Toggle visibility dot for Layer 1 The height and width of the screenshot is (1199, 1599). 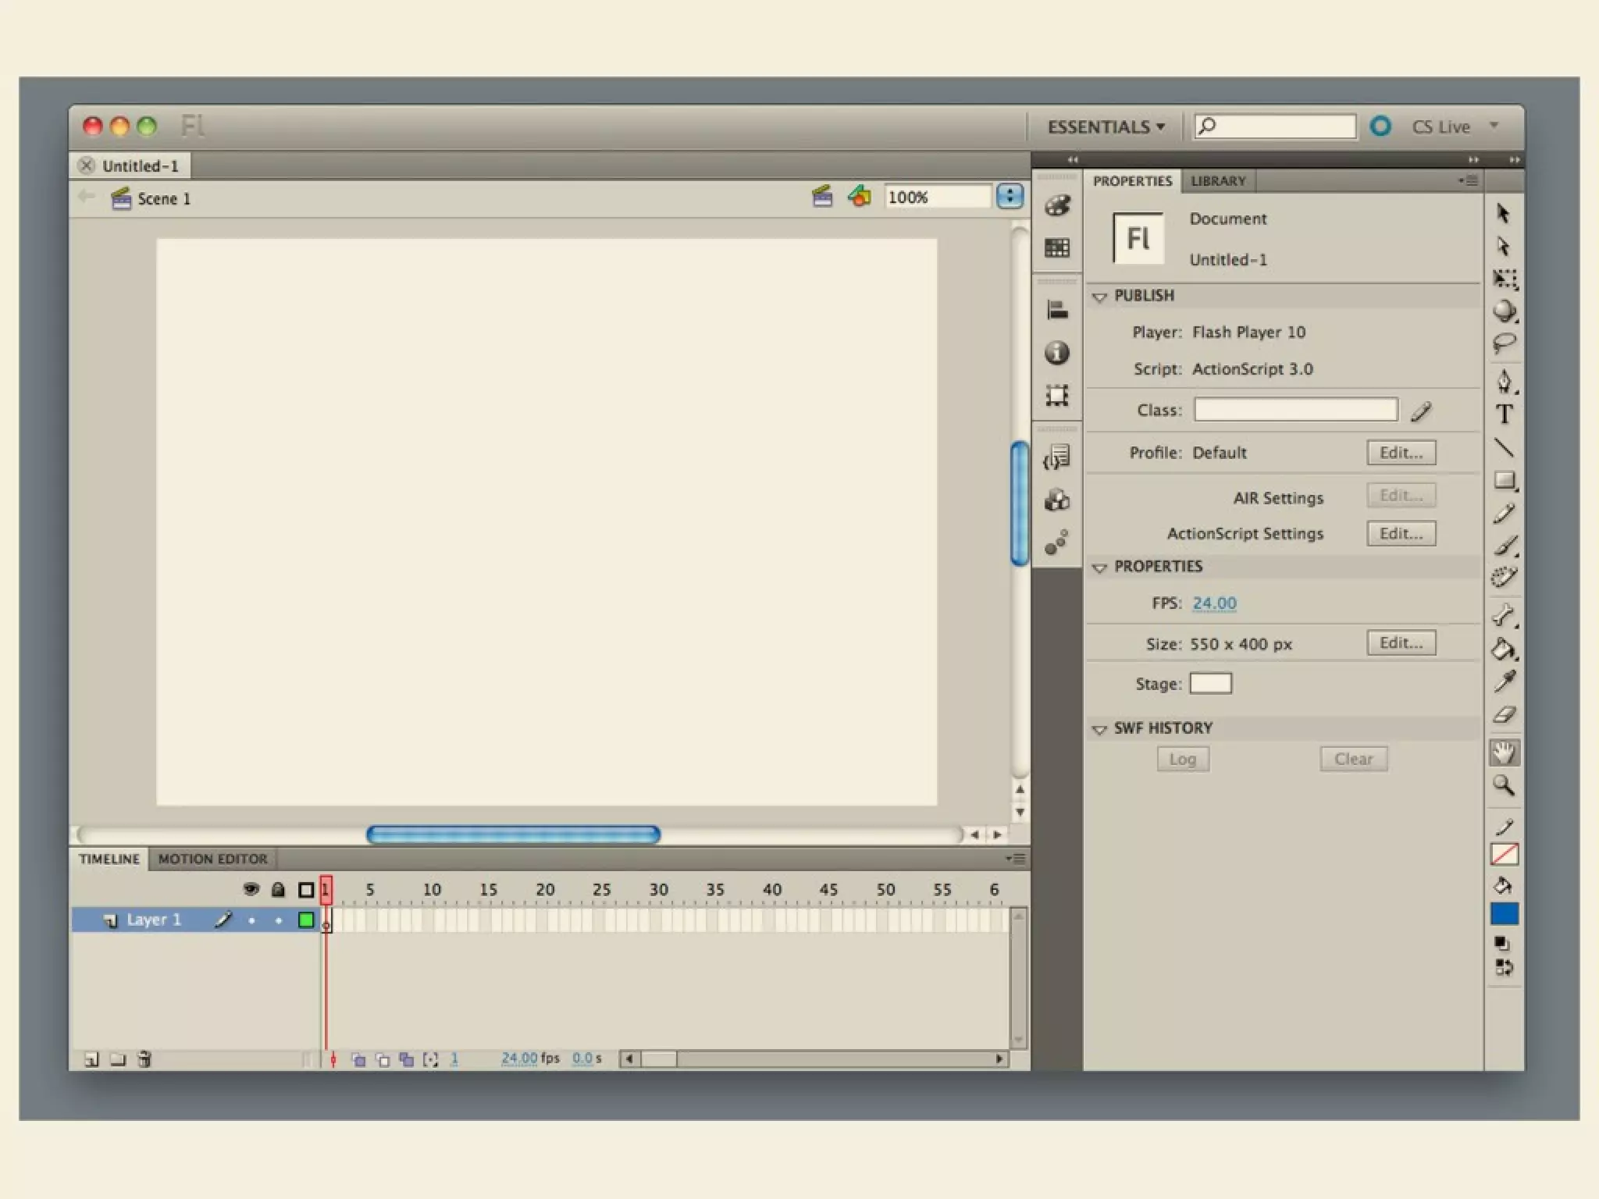(251, 920)
